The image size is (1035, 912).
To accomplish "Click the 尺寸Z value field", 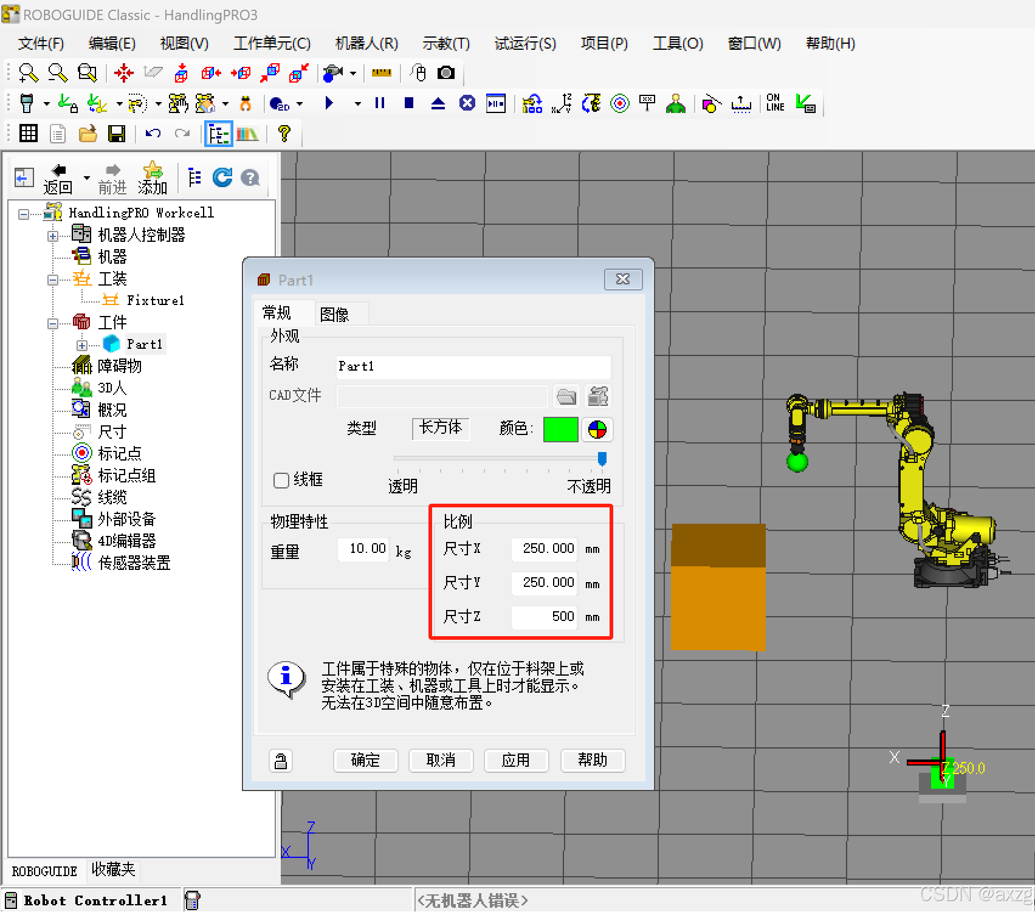I will [x=545, y=617].
